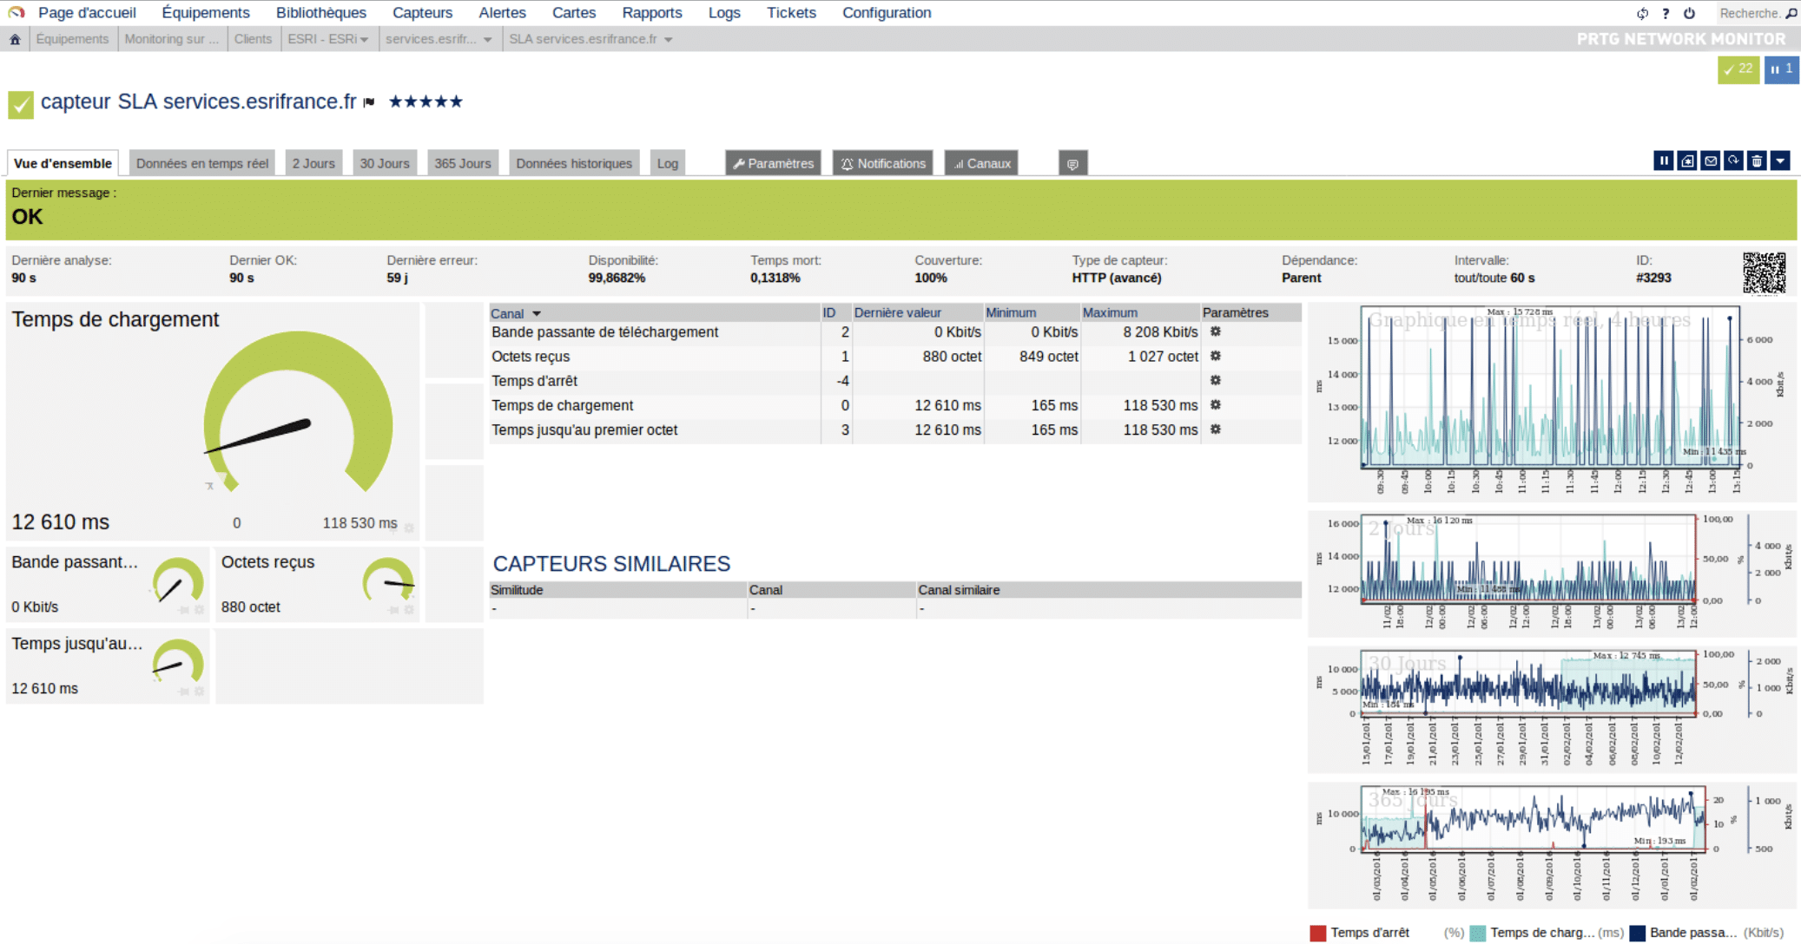Open the Configuration menu

click(x=887, y=13)
